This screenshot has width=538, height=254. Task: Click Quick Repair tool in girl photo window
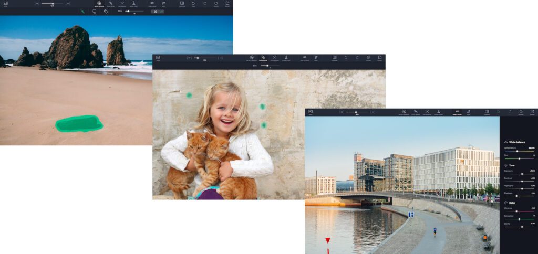263,58
